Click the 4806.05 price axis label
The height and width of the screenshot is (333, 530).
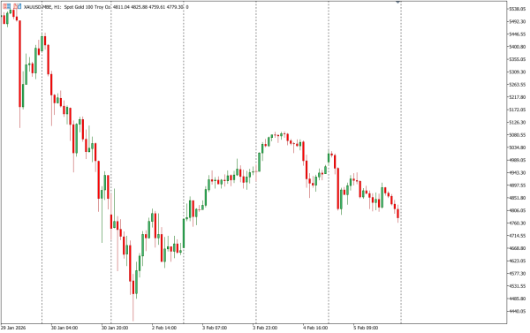pos(518,210)
